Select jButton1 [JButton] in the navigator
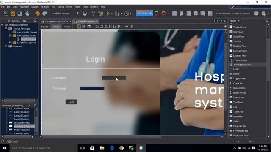The image size is (271, 152). (x=22, y=130)
